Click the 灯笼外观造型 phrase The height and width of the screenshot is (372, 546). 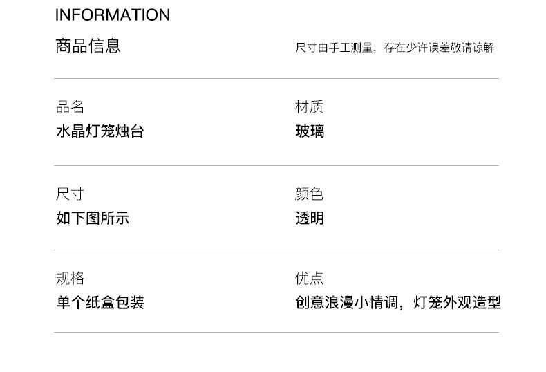pyautogui.click(x=457, y=302)
